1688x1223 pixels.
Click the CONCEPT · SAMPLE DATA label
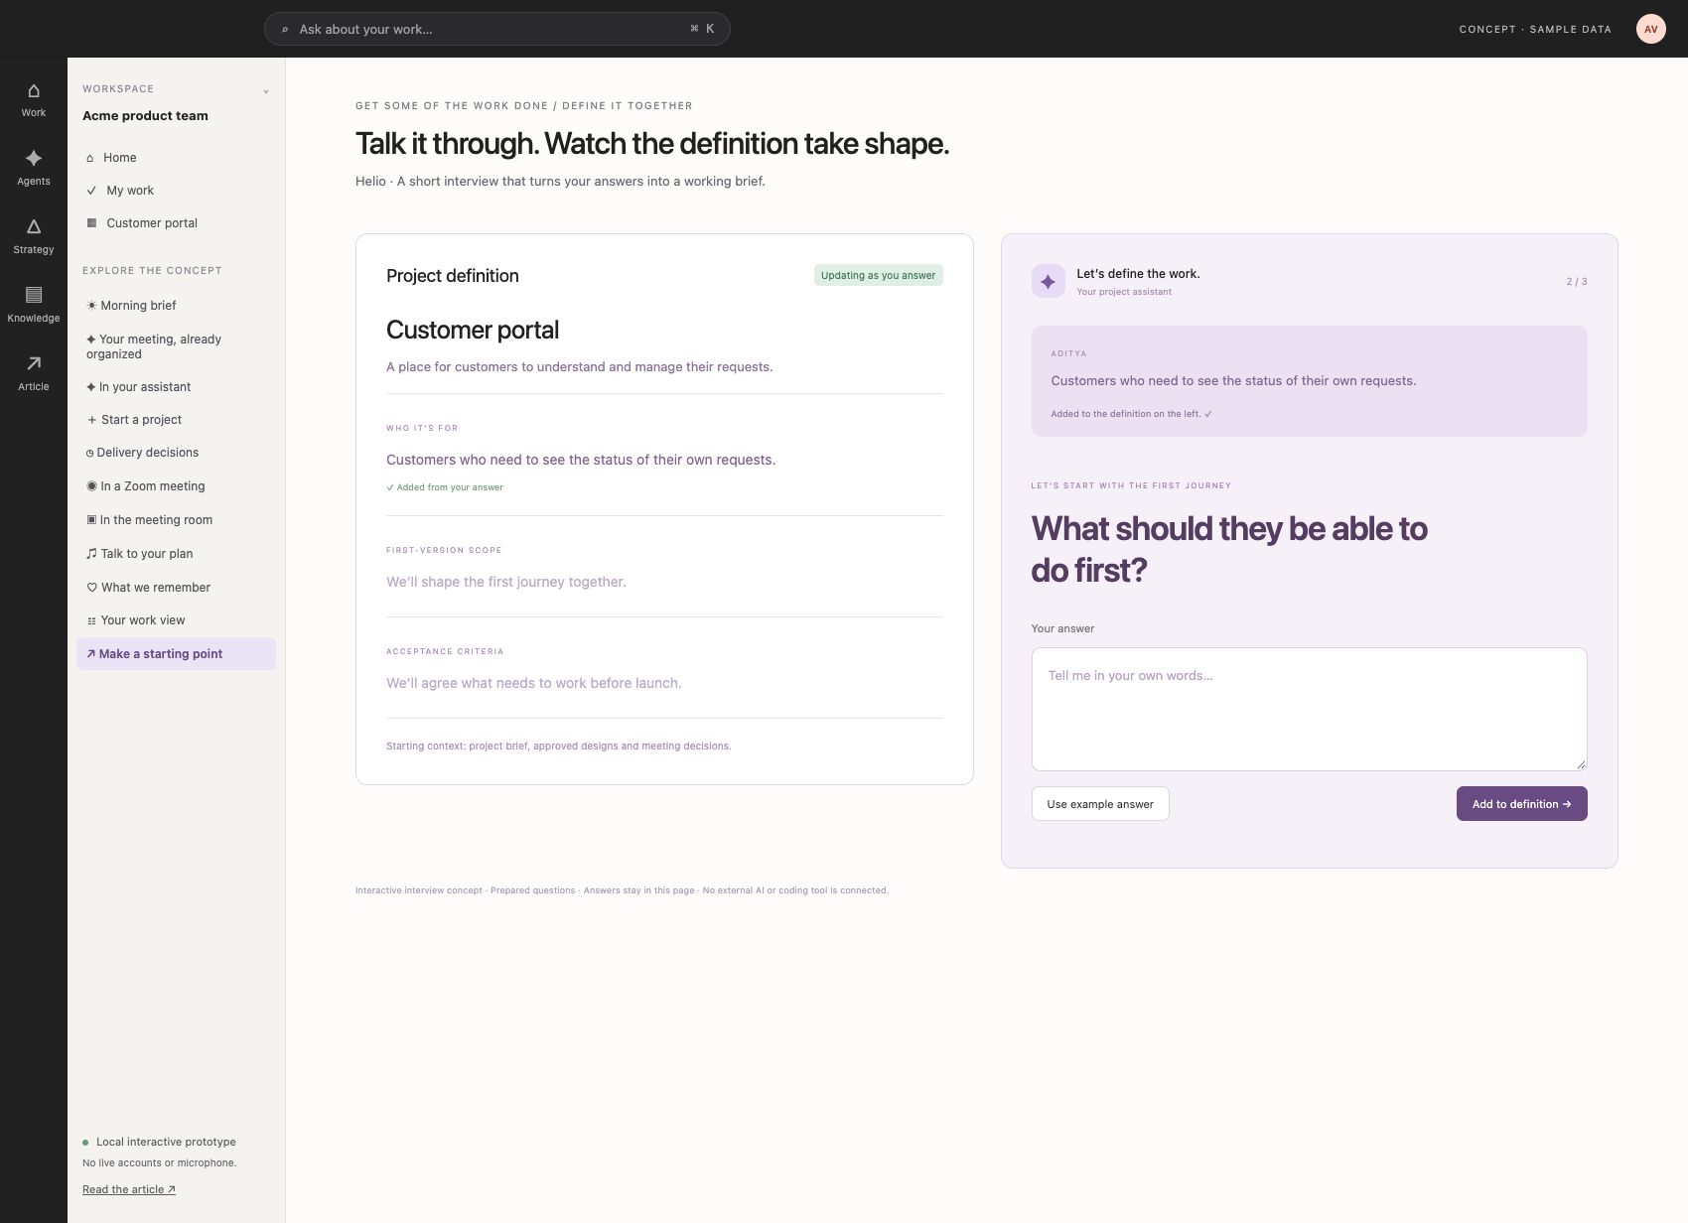[1535, 29]
